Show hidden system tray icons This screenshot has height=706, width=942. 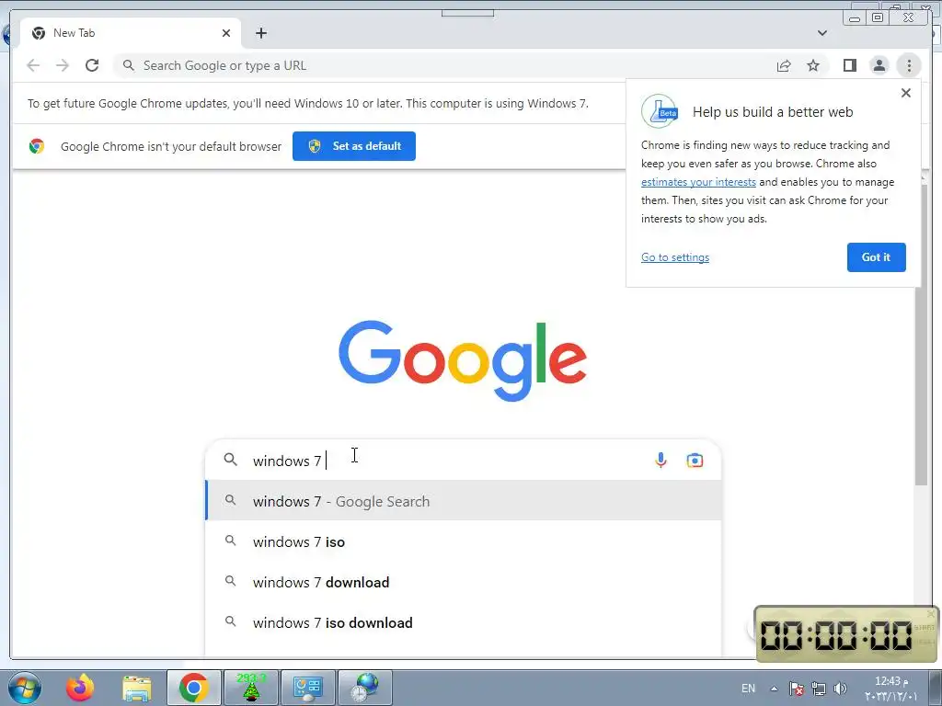coord(774,689)
